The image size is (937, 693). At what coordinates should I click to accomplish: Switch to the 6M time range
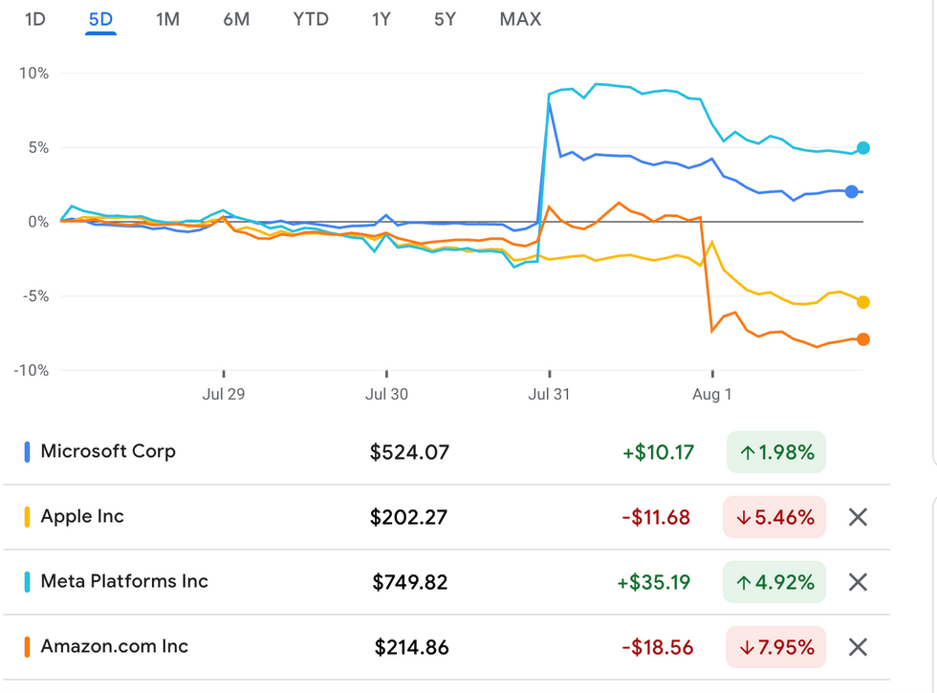(236, 19)
